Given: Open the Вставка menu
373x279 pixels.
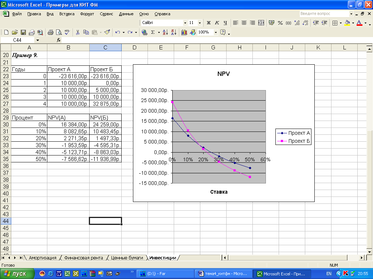Looking at the screenshot, I should coord(67,14).
